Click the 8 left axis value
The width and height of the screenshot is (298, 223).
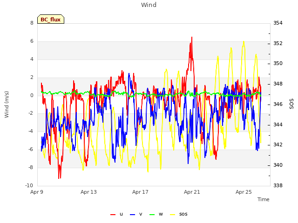(32, 23)
